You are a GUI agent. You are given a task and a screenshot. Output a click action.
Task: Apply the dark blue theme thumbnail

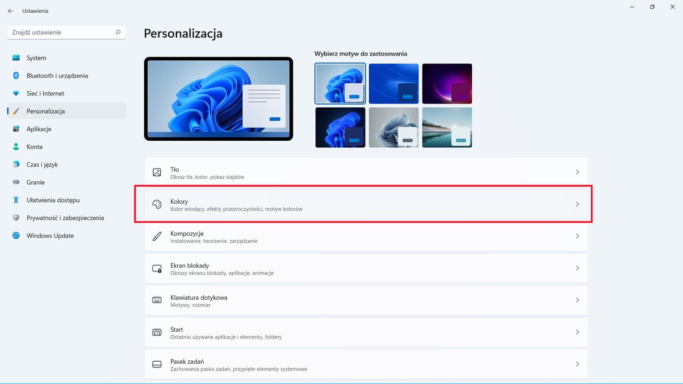pyautogui.click(x=394, y=84)
